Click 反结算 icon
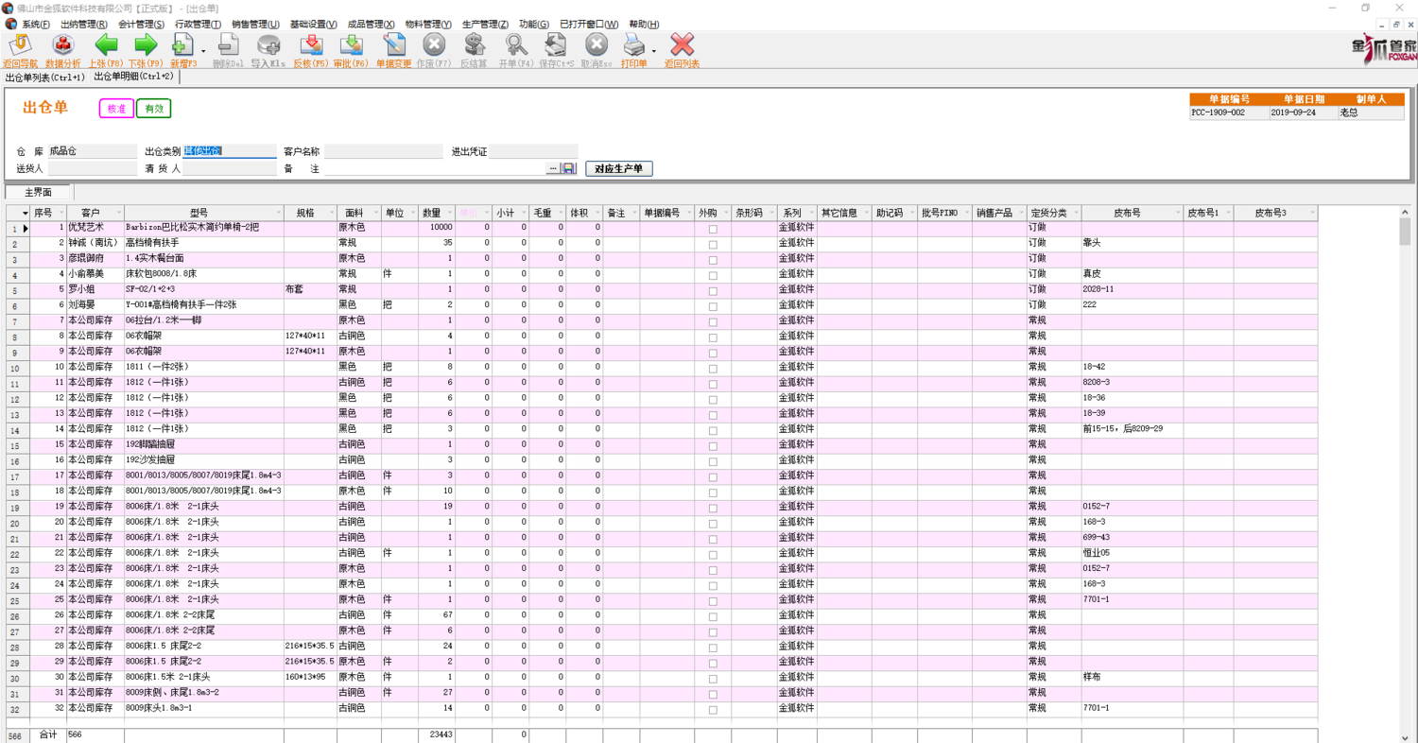 click(474, 50)
